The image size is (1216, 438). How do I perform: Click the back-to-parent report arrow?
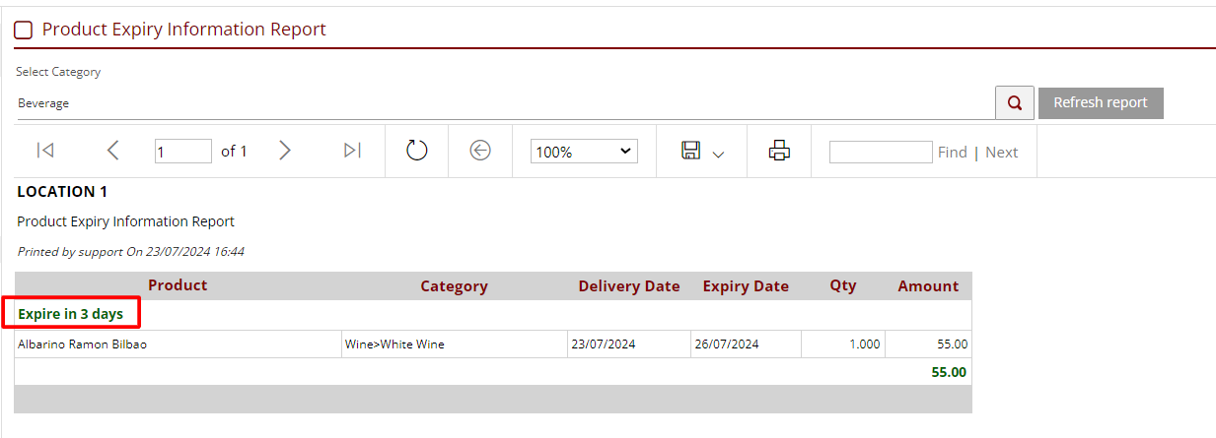(480, 151)
